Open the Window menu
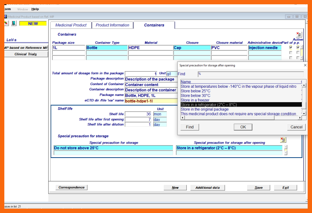Screen dimensions: 312x213 tap(23, 9)
